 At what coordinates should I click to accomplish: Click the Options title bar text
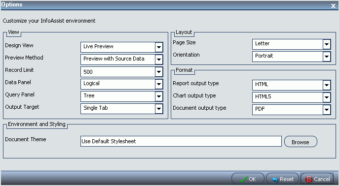(x=12, y=4)
